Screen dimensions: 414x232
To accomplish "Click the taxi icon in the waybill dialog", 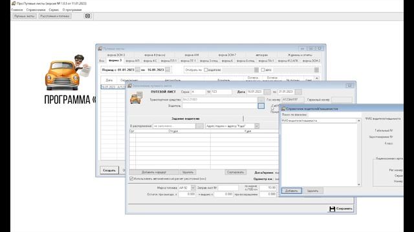I will click(136, 97).
